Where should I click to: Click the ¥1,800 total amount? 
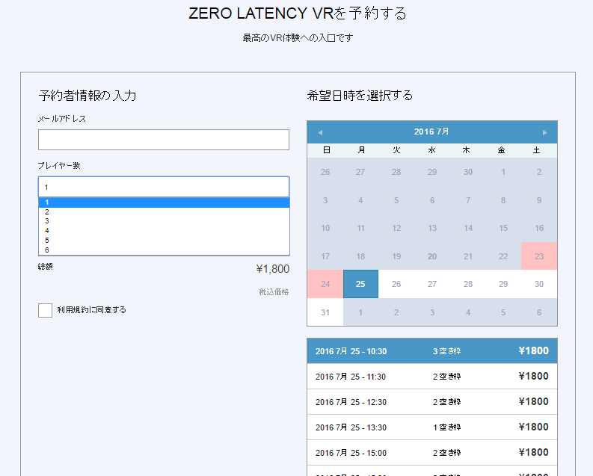pos(273,269)
